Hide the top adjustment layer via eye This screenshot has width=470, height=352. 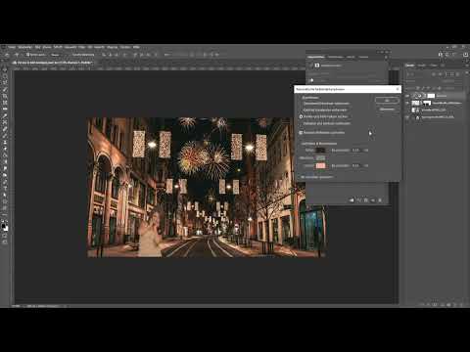coord(408,96)
